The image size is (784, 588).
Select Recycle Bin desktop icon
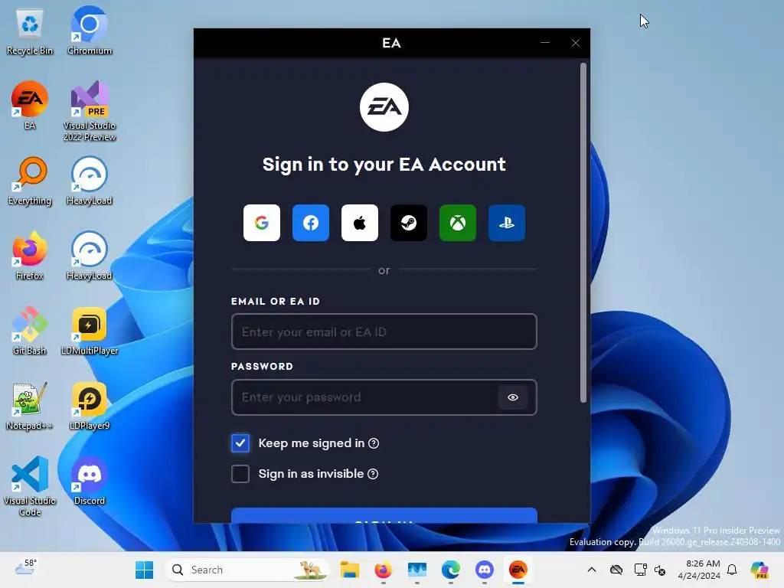click(x=30, y=31)
